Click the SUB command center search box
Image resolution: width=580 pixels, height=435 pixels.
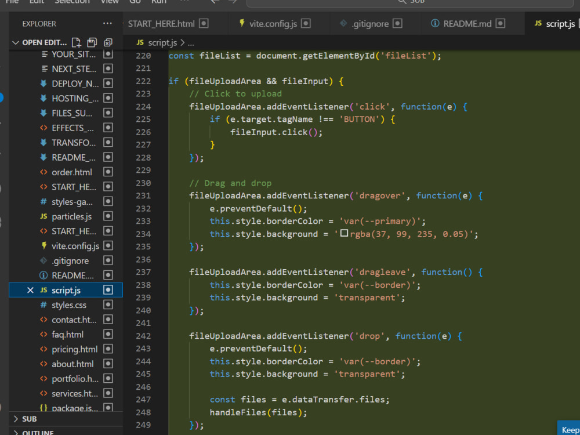410,2
